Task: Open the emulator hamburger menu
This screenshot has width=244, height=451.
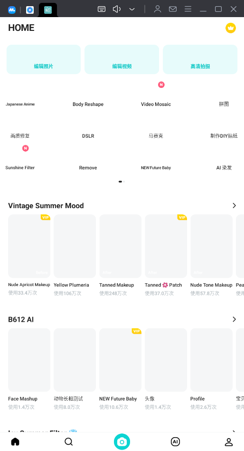Action: (188, 9)
